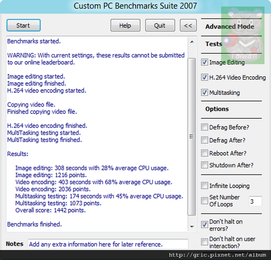271x260 pixels.
Task: Click 'Image editing: 308 seconds' result line
Action: pyautogui.click(x=92, y=168)
